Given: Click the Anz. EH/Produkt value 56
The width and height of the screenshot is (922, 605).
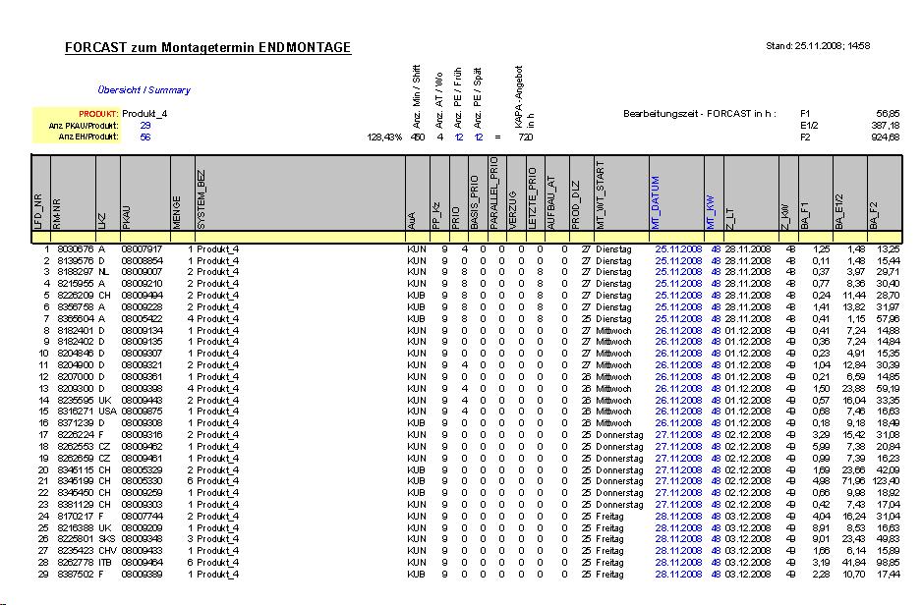Looking at the screenshot, I should click(x=145, y=137).
